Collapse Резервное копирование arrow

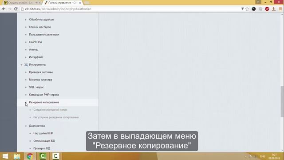(x=26, y=102)
